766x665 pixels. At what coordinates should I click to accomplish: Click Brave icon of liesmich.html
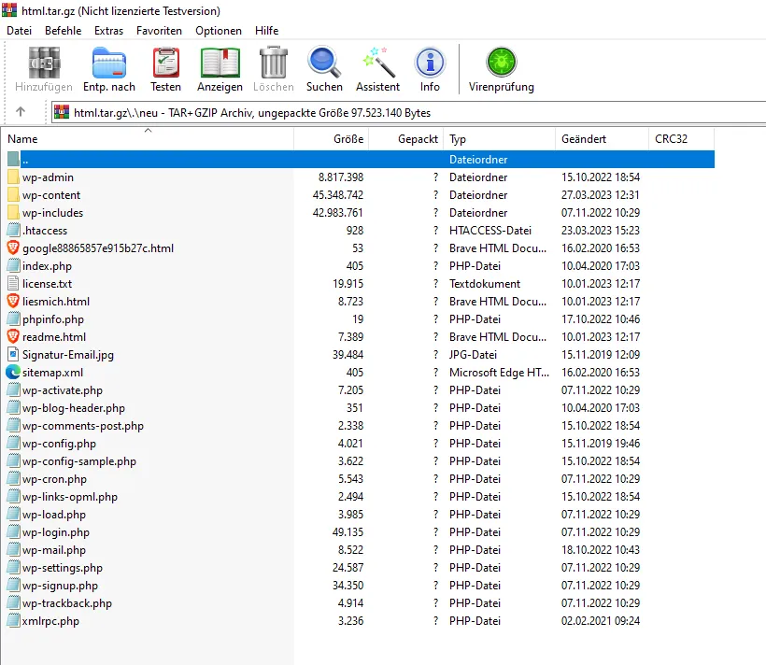point(13,301)
